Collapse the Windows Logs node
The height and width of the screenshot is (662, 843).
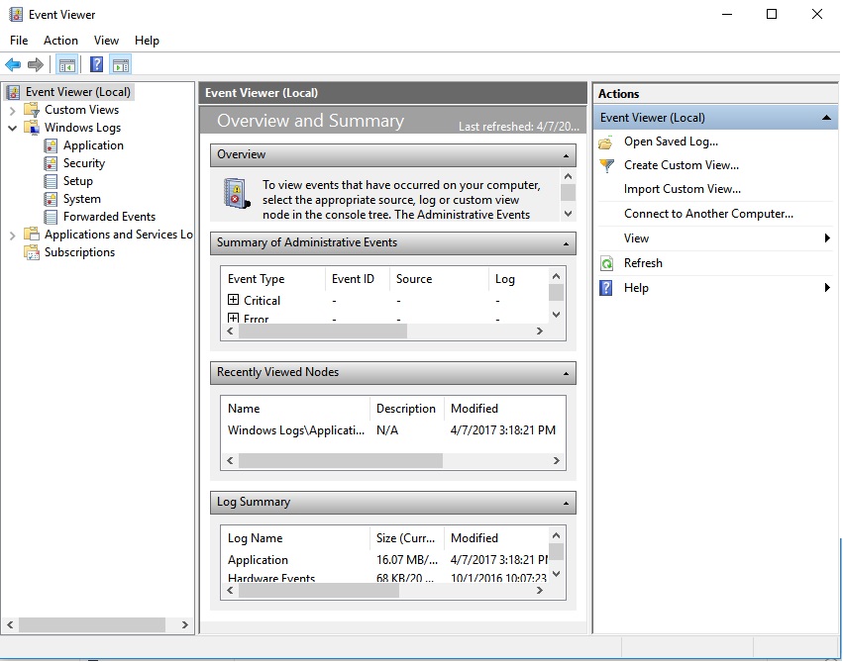(x=13, y=127)
